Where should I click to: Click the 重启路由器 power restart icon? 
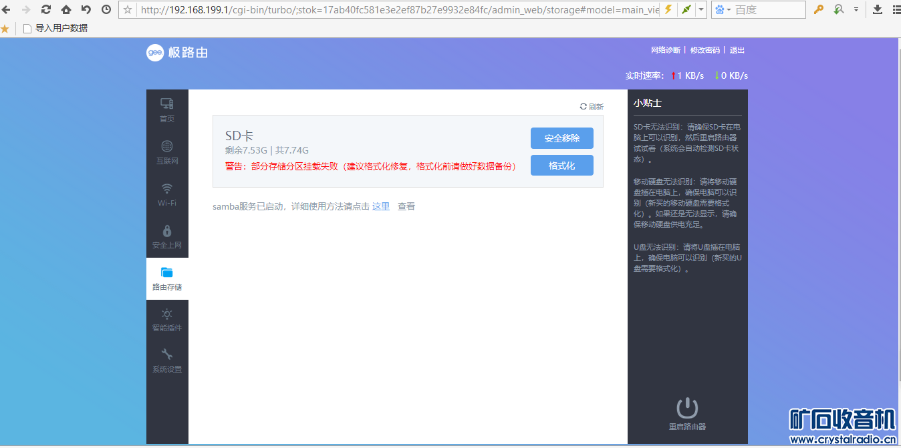687,408
